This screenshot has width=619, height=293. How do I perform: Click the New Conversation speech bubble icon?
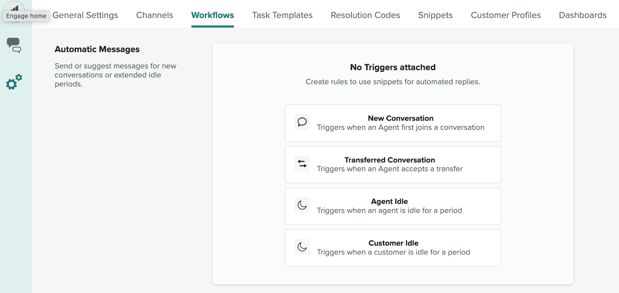[302, 122]
